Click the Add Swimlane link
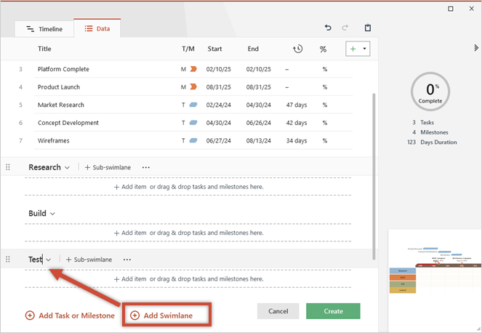Viewport: 482px width, 333px height. pyautogui.click(x=166, y=316)
